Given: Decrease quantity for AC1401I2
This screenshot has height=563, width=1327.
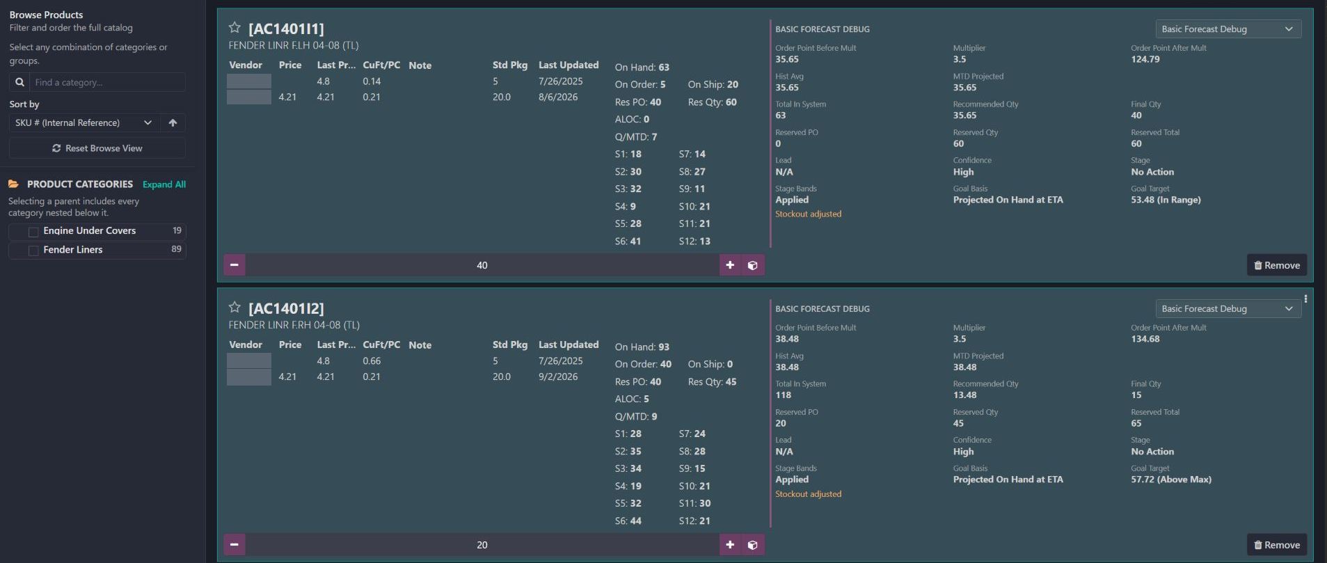Looking at the screenshot, I should 235,545.
